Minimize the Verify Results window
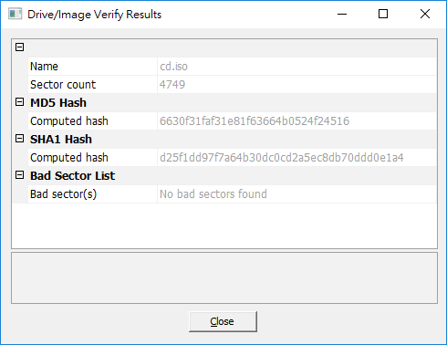The image size is (447, 345). (x=342, y=14)
